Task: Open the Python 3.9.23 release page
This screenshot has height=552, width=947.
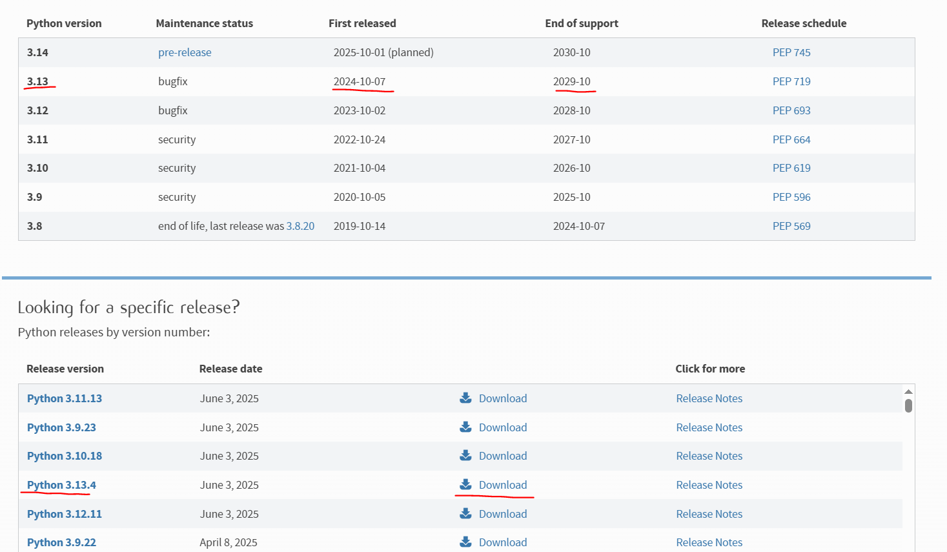Action: point(61,427)
